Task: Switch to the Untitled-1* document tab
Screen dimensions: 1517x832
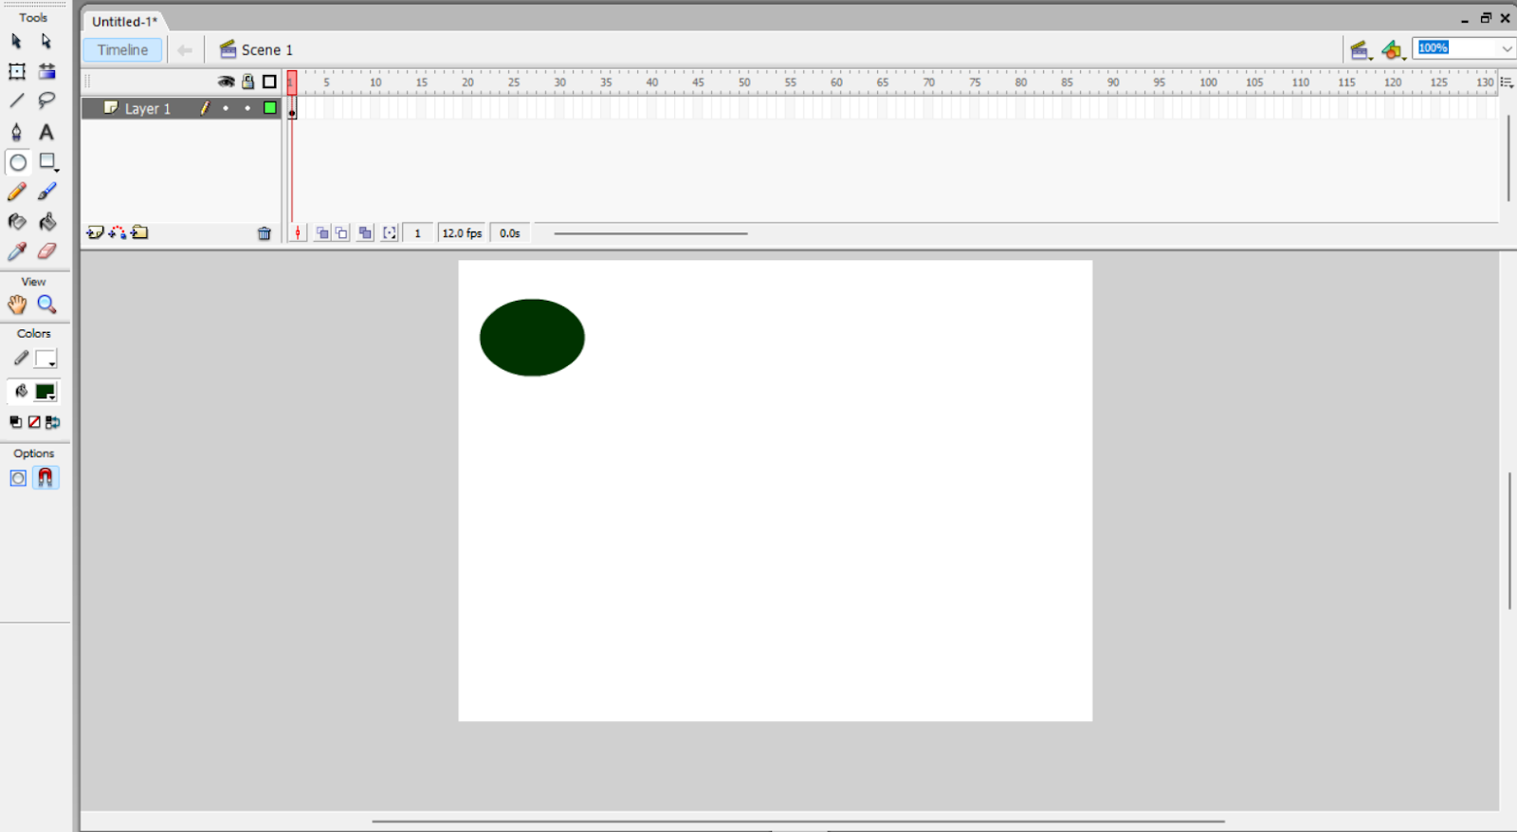Action: pos(124,21)
